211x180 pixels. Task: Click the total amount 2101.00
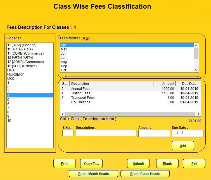coord(195,121)
